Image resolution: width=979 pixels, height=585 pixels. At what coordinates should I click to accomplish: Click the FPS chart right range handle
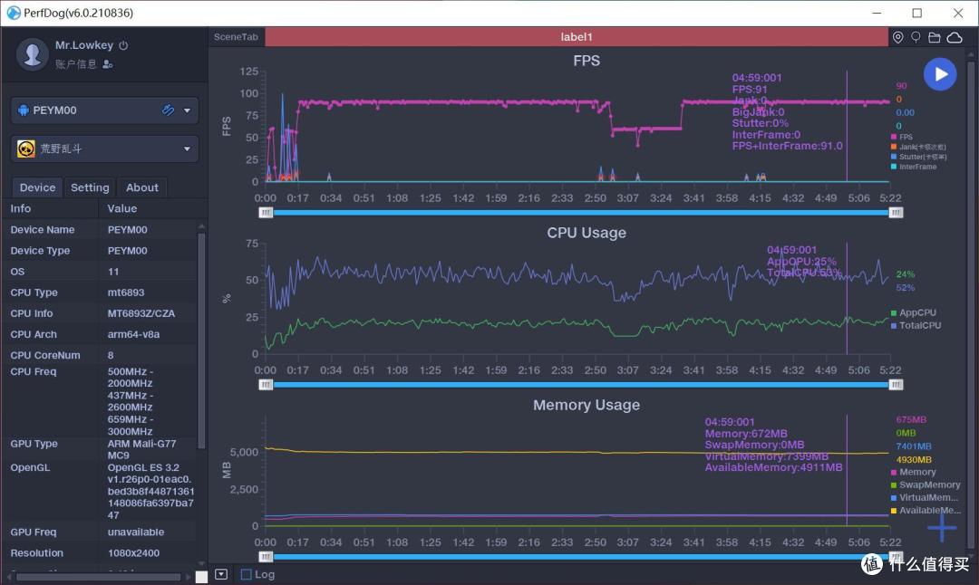tap(896, 213)
